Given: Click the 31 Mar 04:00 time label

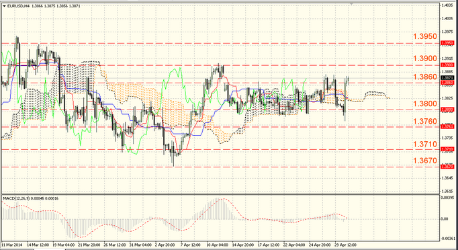Looking at the screenshot, I should 140,245.
